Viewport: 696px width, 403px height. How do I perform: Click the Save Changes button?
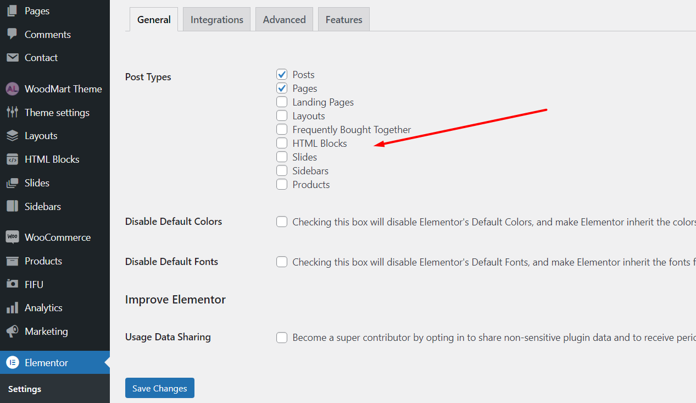point(160,388)
